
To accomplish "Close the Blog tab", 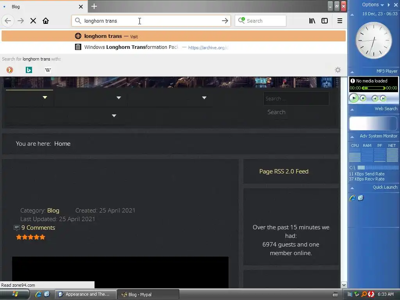I will 80,7.
